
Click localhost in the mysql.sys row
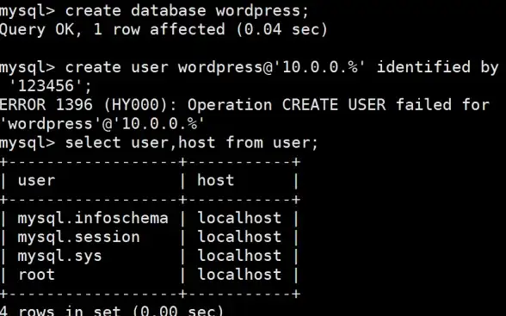click(239, 256)
